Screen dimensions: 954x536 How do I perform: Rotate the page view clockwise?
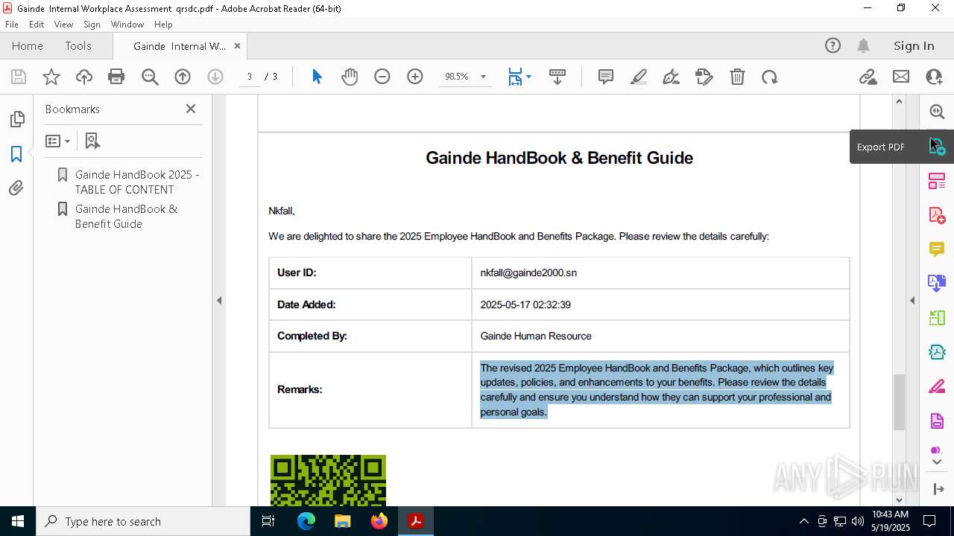tap(770, 77)
